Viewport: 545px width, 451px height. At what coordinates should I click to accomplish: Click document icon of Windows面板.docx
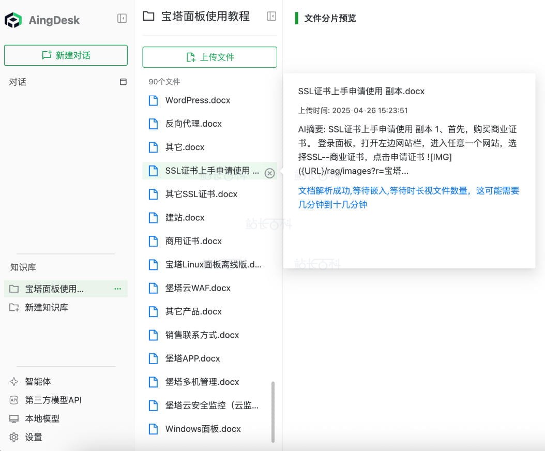153,429
